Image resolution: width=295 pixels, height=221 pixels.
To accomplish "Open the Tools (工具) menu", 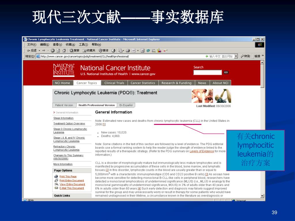I will pyautogui.click(x=83, y=45).
